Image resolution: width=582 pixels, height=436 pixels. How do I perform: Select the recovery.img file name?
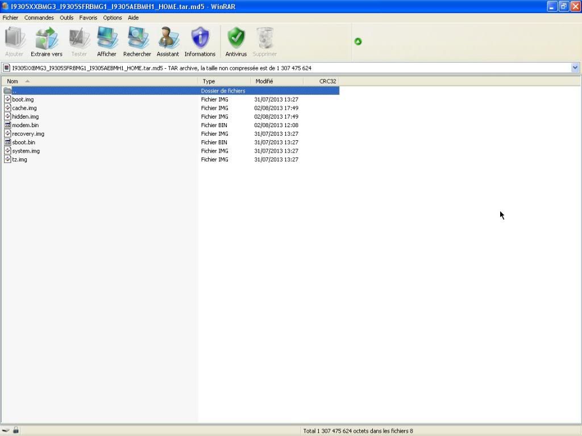click(x=28, y=133)
